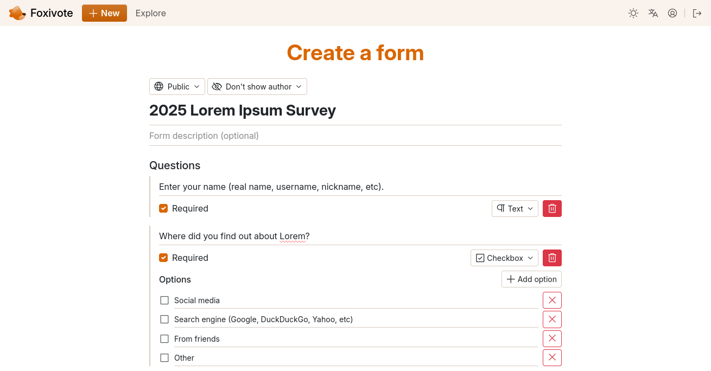Tick the Search engine option checkbox
Image resolution: width=711 pixels, height=371 pixels.
[x=164, y=319]
